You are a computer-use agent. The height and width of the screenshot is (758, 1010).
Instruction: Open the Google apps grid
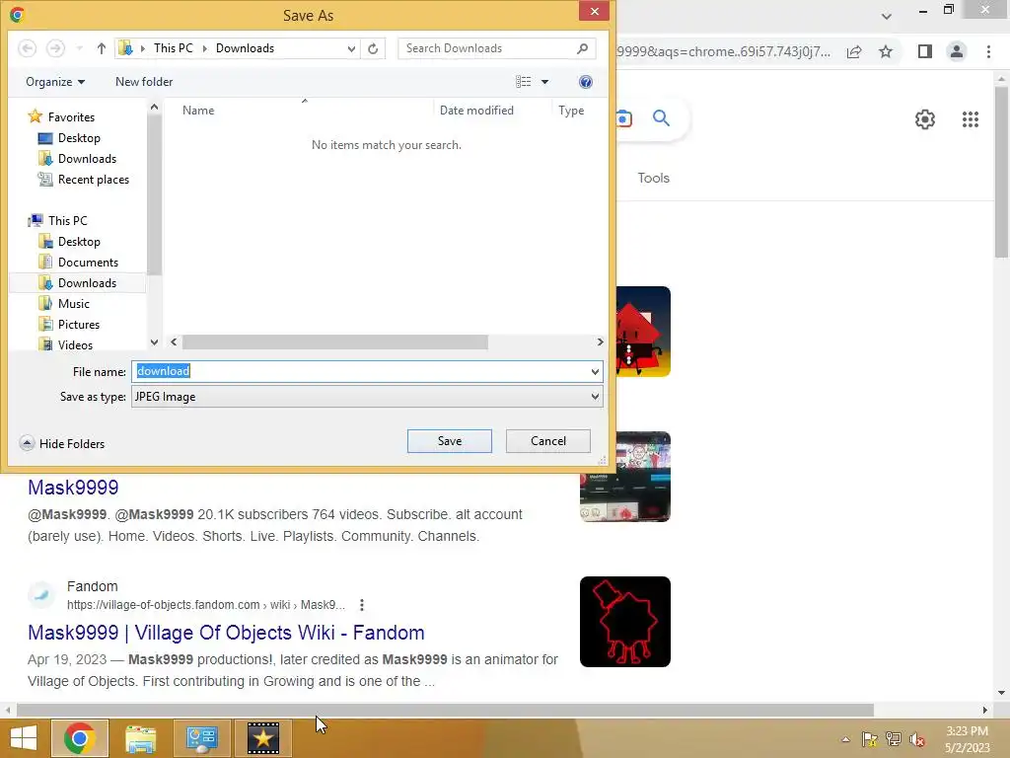(x=971, y=119)
